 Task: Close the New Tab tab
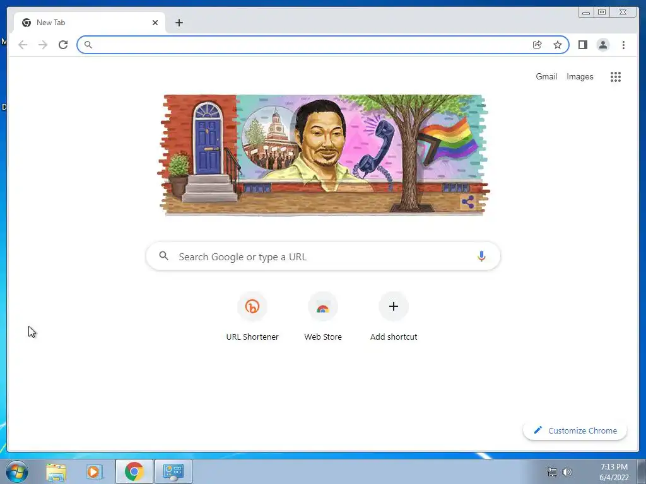[155, 23]
